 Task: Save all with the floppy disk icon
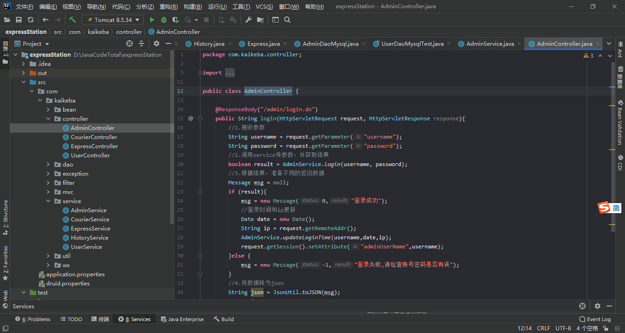tap(19, 20)
